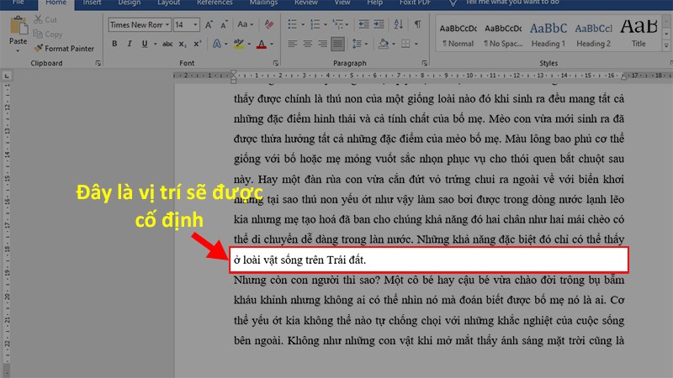The image size is (673, 378).
Task: Click the Format Painter button
Action: pos(63,49)
